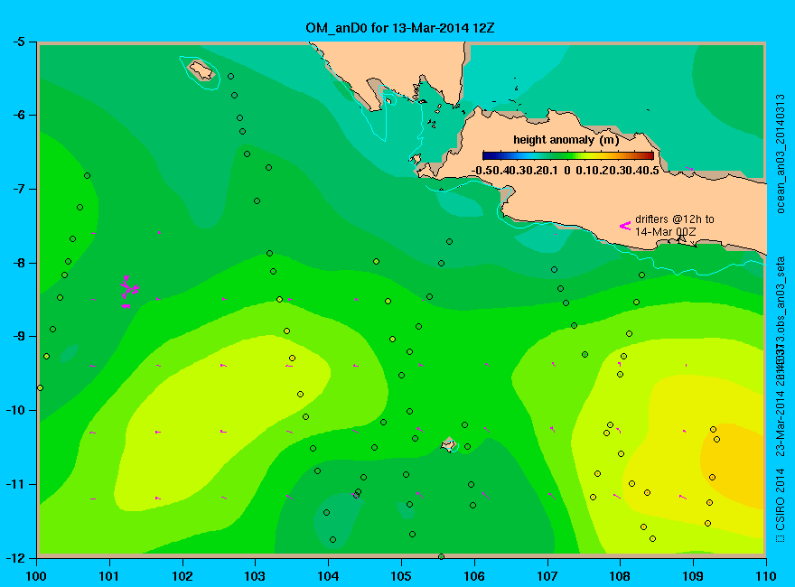Click the '103' longitude axis label
795x587 pixels.
255,576
